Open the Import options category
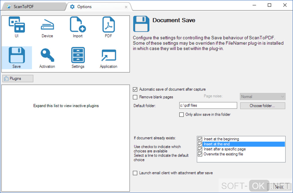Screen dimensions: 293x193 coord(78,27)
